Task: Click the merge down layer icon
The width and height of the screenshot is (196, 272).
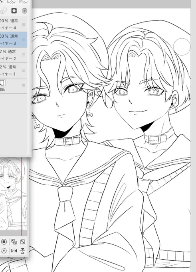Action: (4, 11)
